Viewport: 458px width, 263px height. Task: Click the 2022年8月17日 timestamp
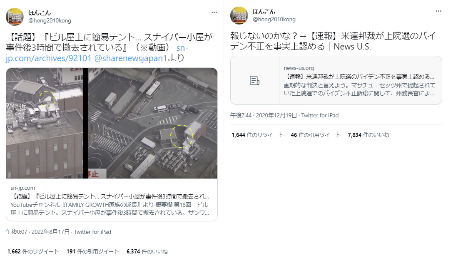50,232
